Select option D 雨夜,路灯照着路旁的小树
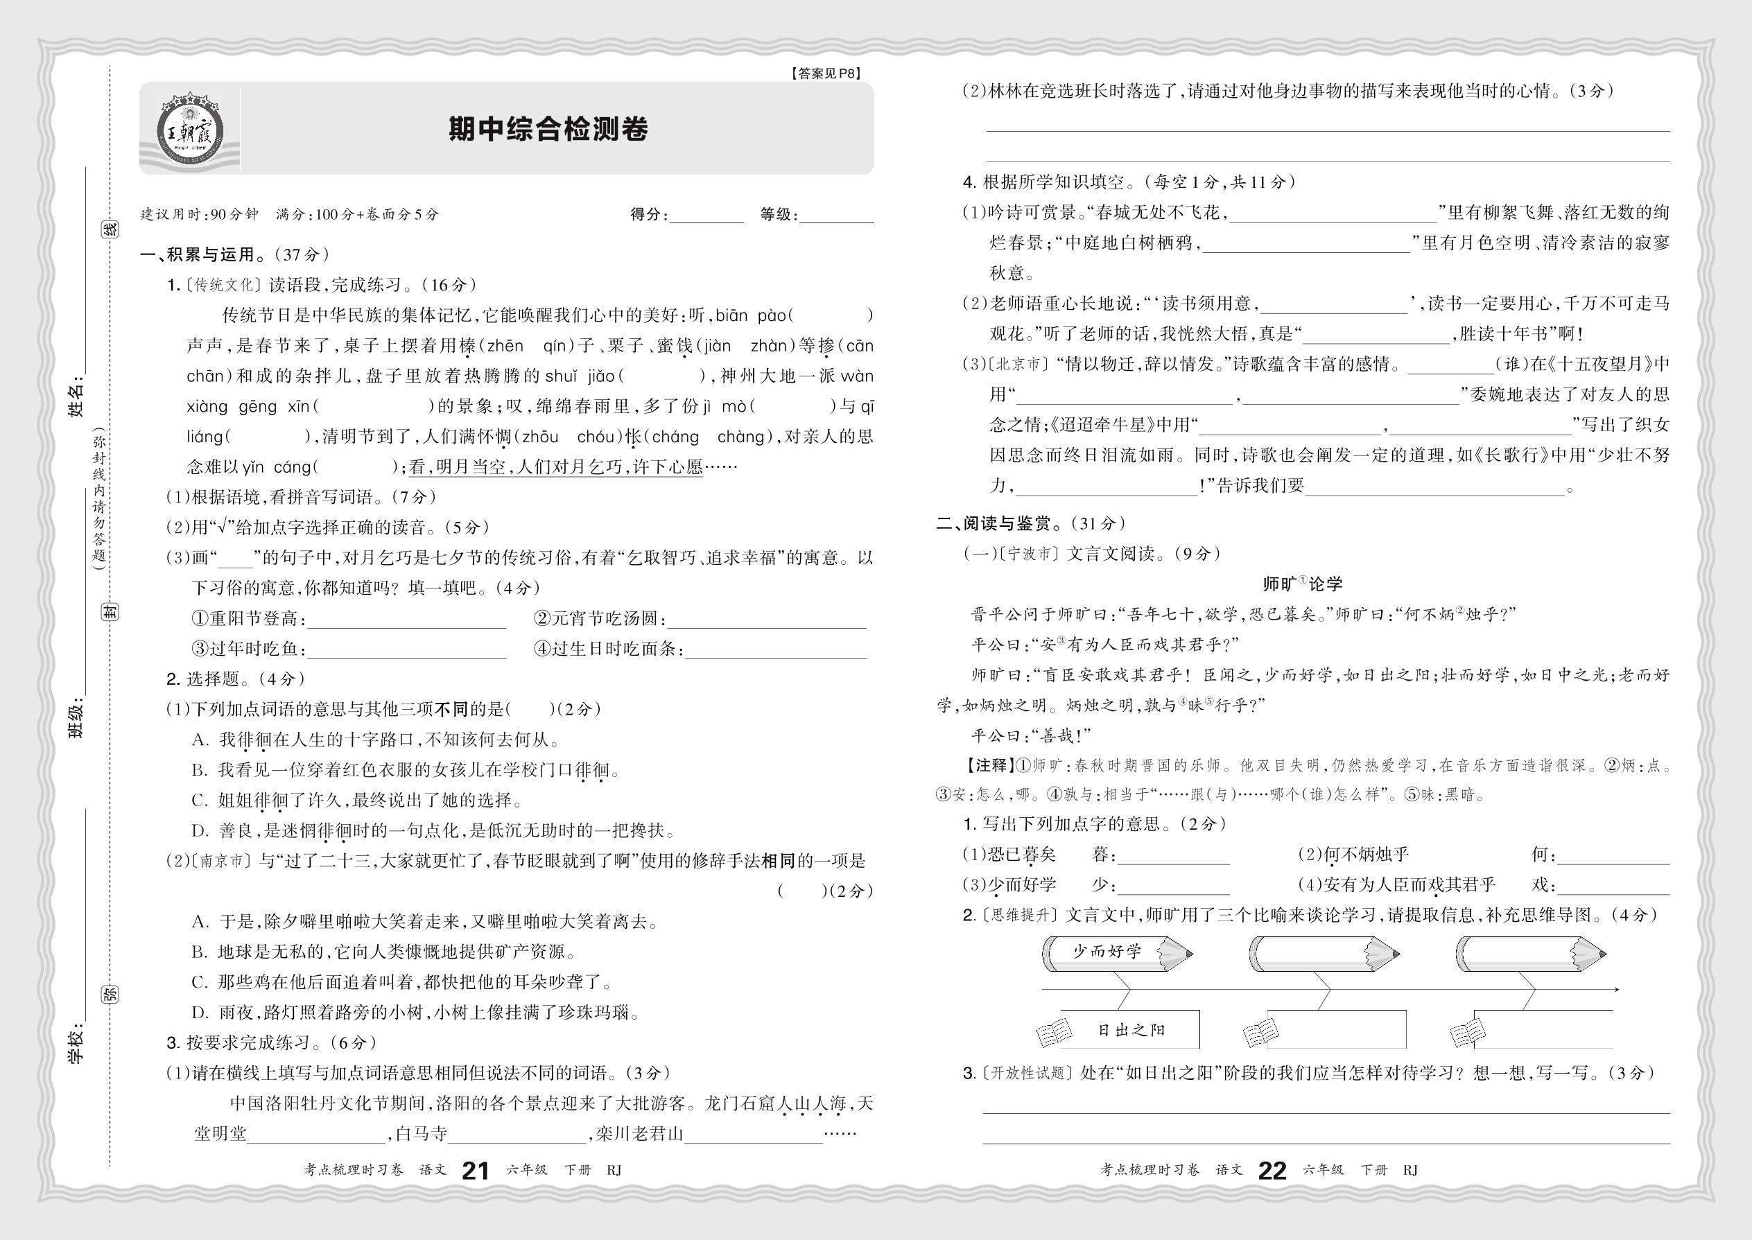The width and height of the screenshot is (1752, 1240). 415,1013
